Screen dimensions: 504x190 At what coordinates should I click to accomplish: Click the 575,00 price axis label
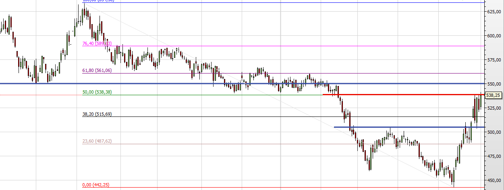[494, 60]
